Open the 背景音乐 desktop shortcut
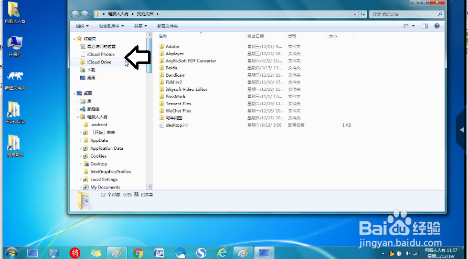468x259 pixels. click(15, 146)
